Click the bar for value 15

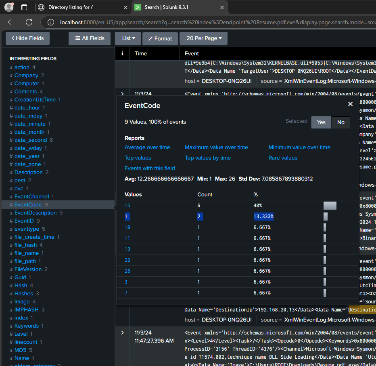(330, 206)
